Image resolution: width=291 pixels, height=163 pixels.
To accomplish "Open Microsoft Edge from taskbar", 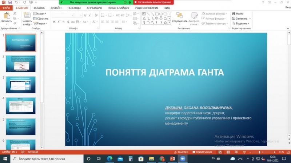I will tap(110, 159).
